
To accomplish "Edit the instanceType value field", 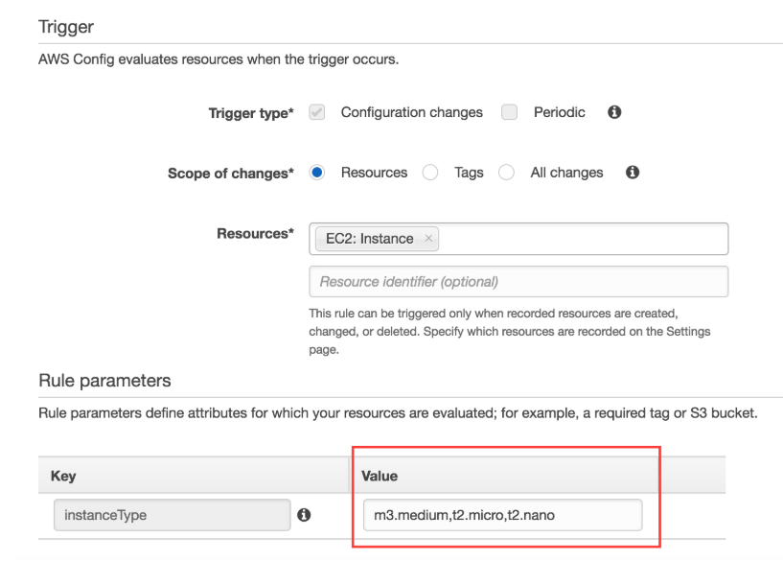I will [502, 515].
